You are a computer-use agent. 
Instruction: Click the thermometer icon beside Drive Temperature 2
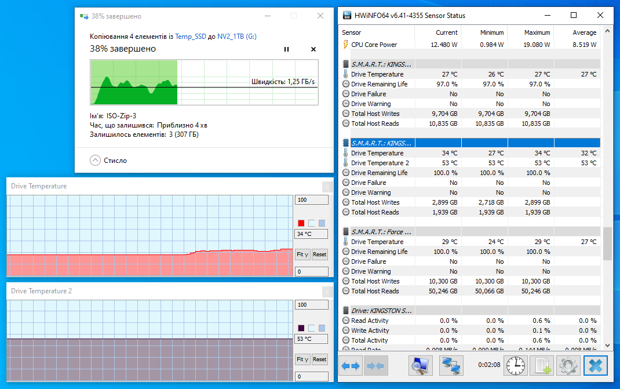click(345, 163)
